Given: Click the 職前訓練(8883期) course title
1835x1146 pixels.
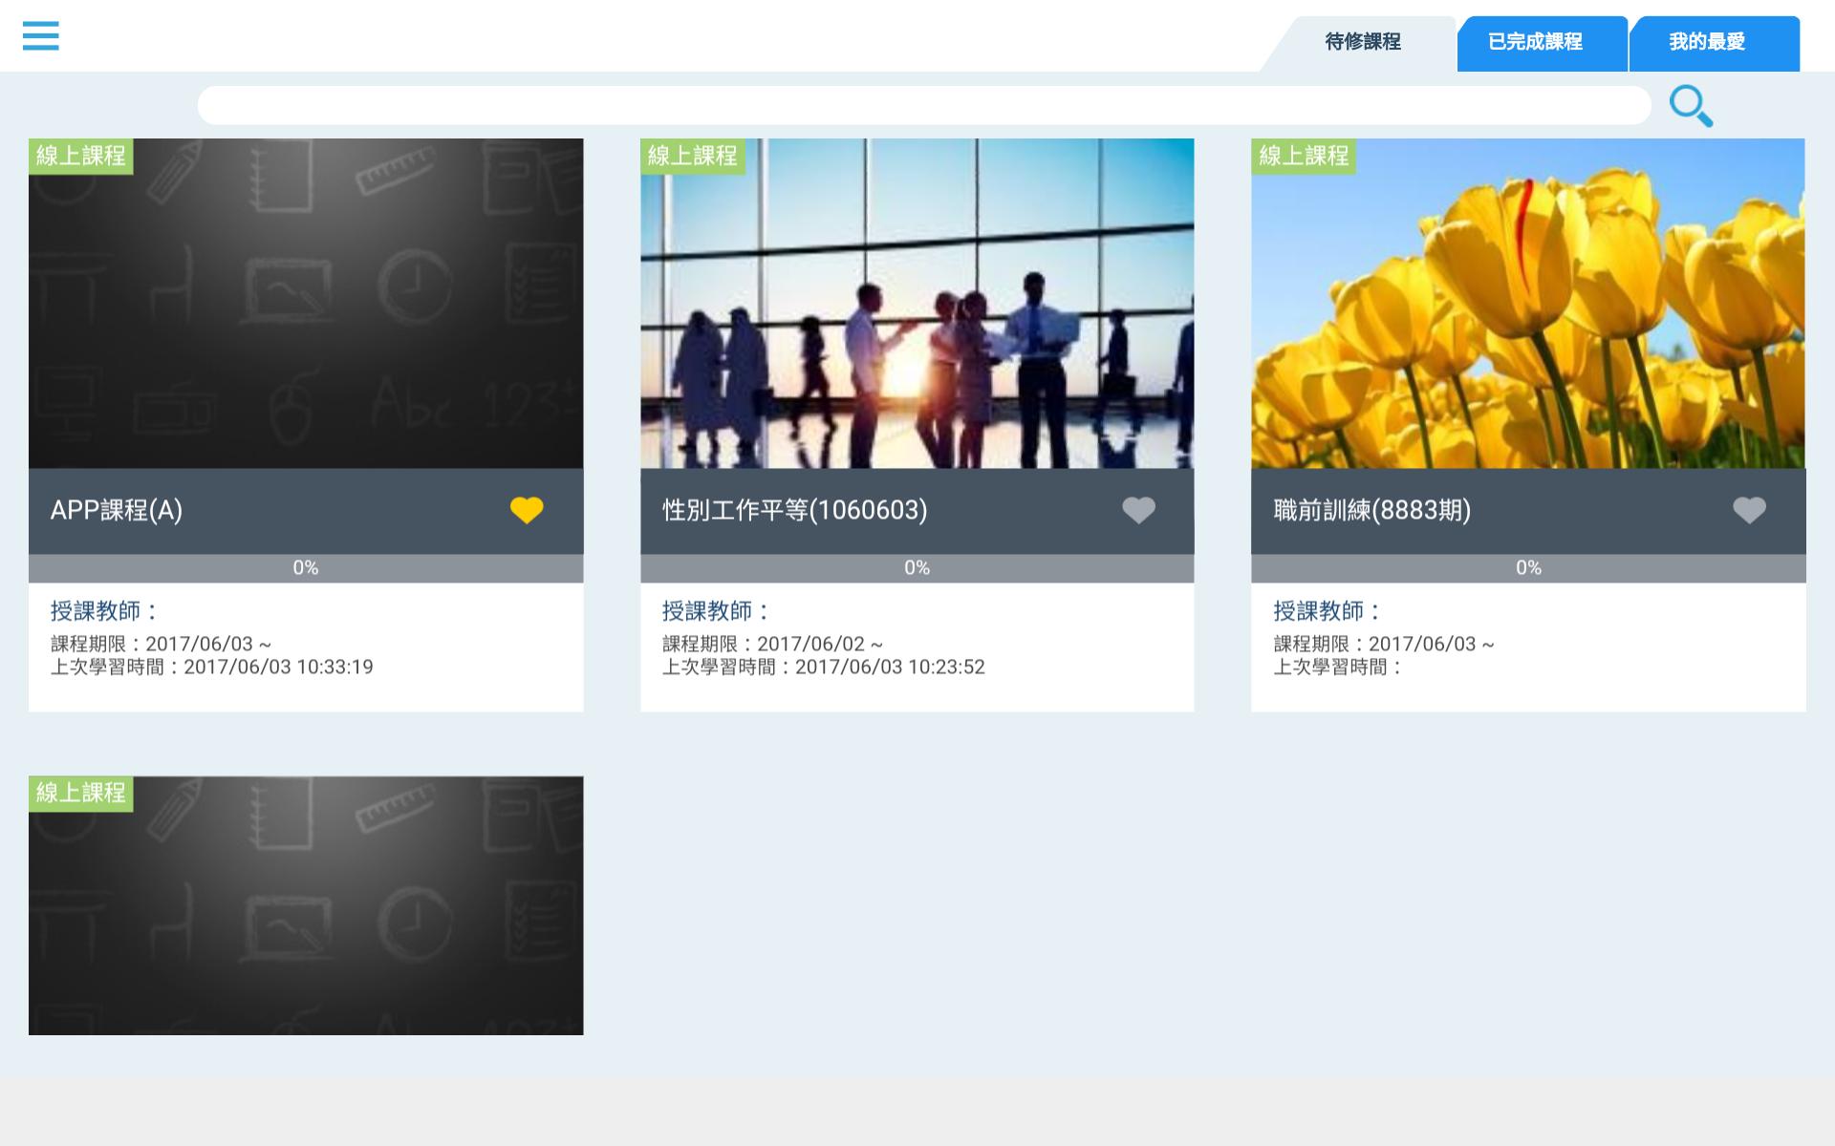Looking at the screenshot, I should coord(1372,510).
